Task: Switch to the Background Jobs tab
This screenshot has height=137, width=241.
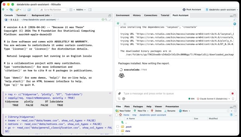Action: coord(41,15)
